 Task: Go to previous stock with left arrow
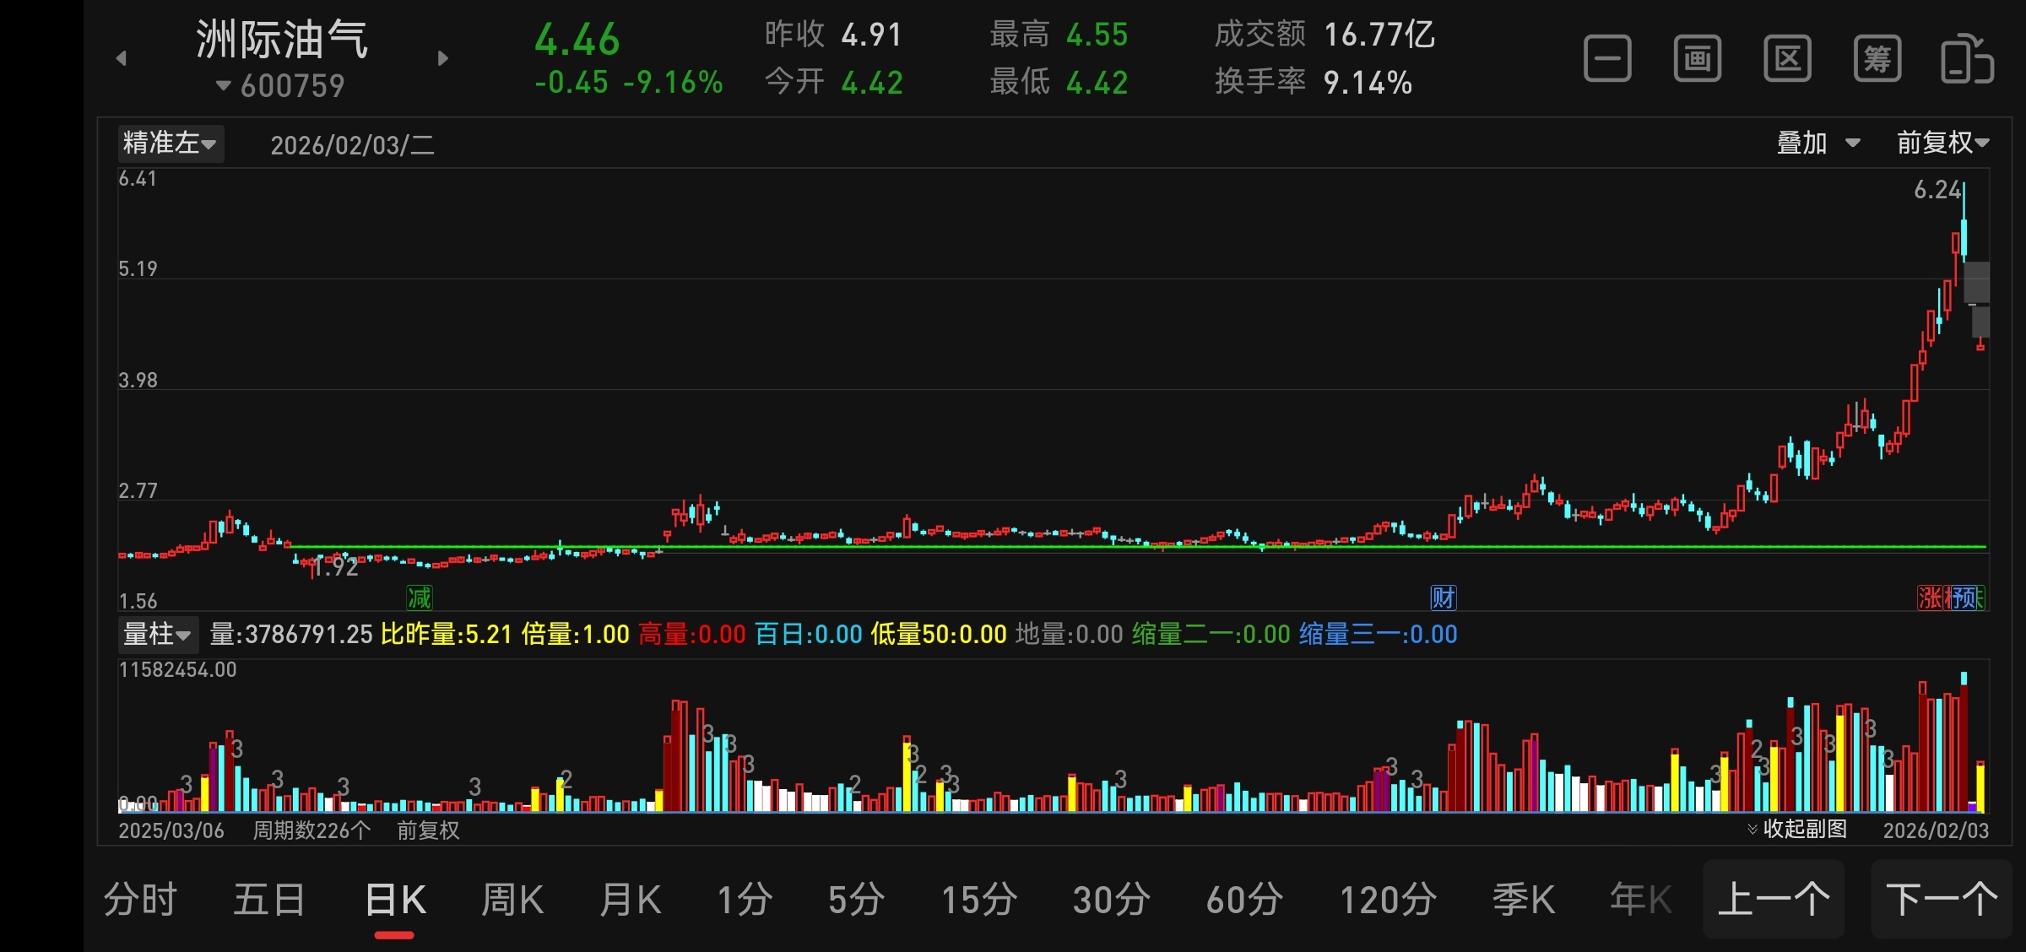pos(122,58)
